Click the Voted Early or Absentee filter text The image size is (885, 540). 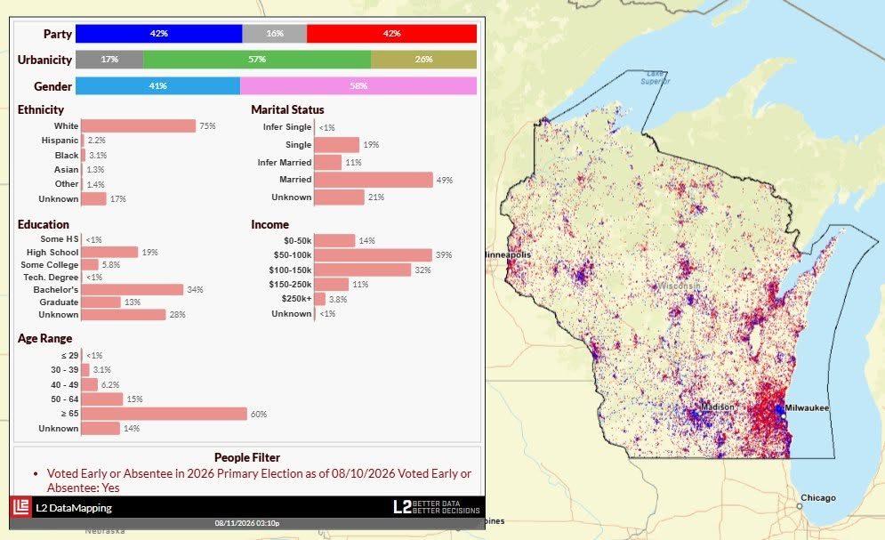(259, 480)
